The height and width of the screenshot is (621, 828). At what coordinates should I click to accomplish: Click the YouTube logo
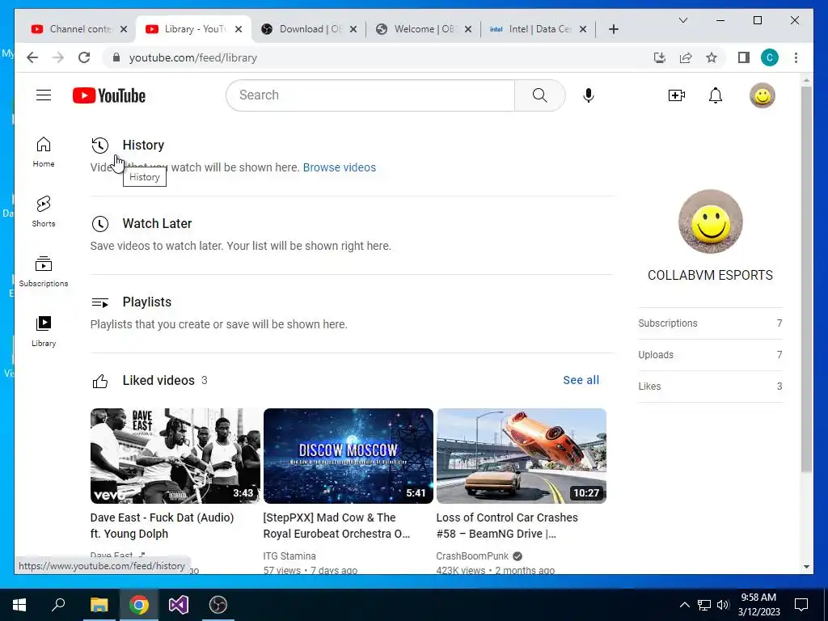point(109,95)
